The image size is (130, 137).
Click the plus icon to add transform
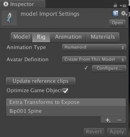pos(108,120)
